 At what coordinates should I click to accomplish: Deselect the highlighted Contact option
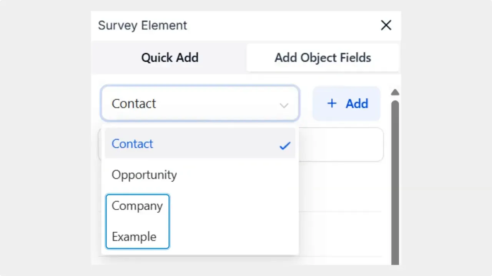(132, 144)
